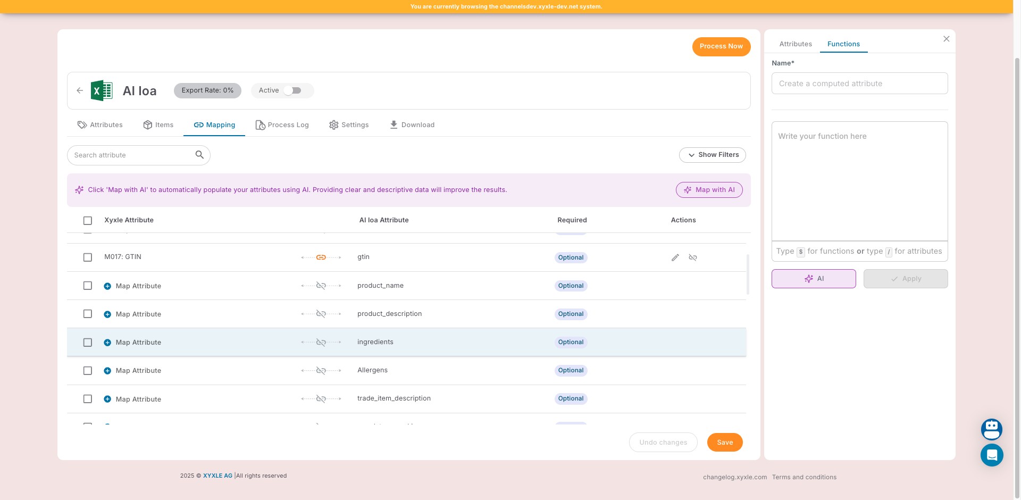The height and width of the screenshot is (500, 1021).
Task: Open Map Attribute for trade_item_description
Action: [138, 399]
